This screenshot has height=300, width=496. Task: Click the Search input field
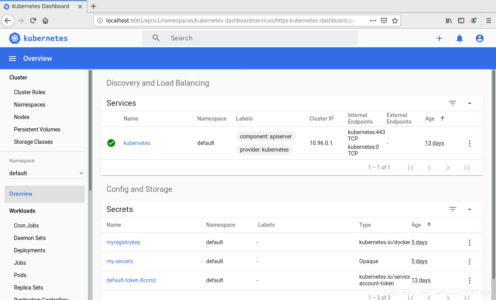click(x=250, y=38)
